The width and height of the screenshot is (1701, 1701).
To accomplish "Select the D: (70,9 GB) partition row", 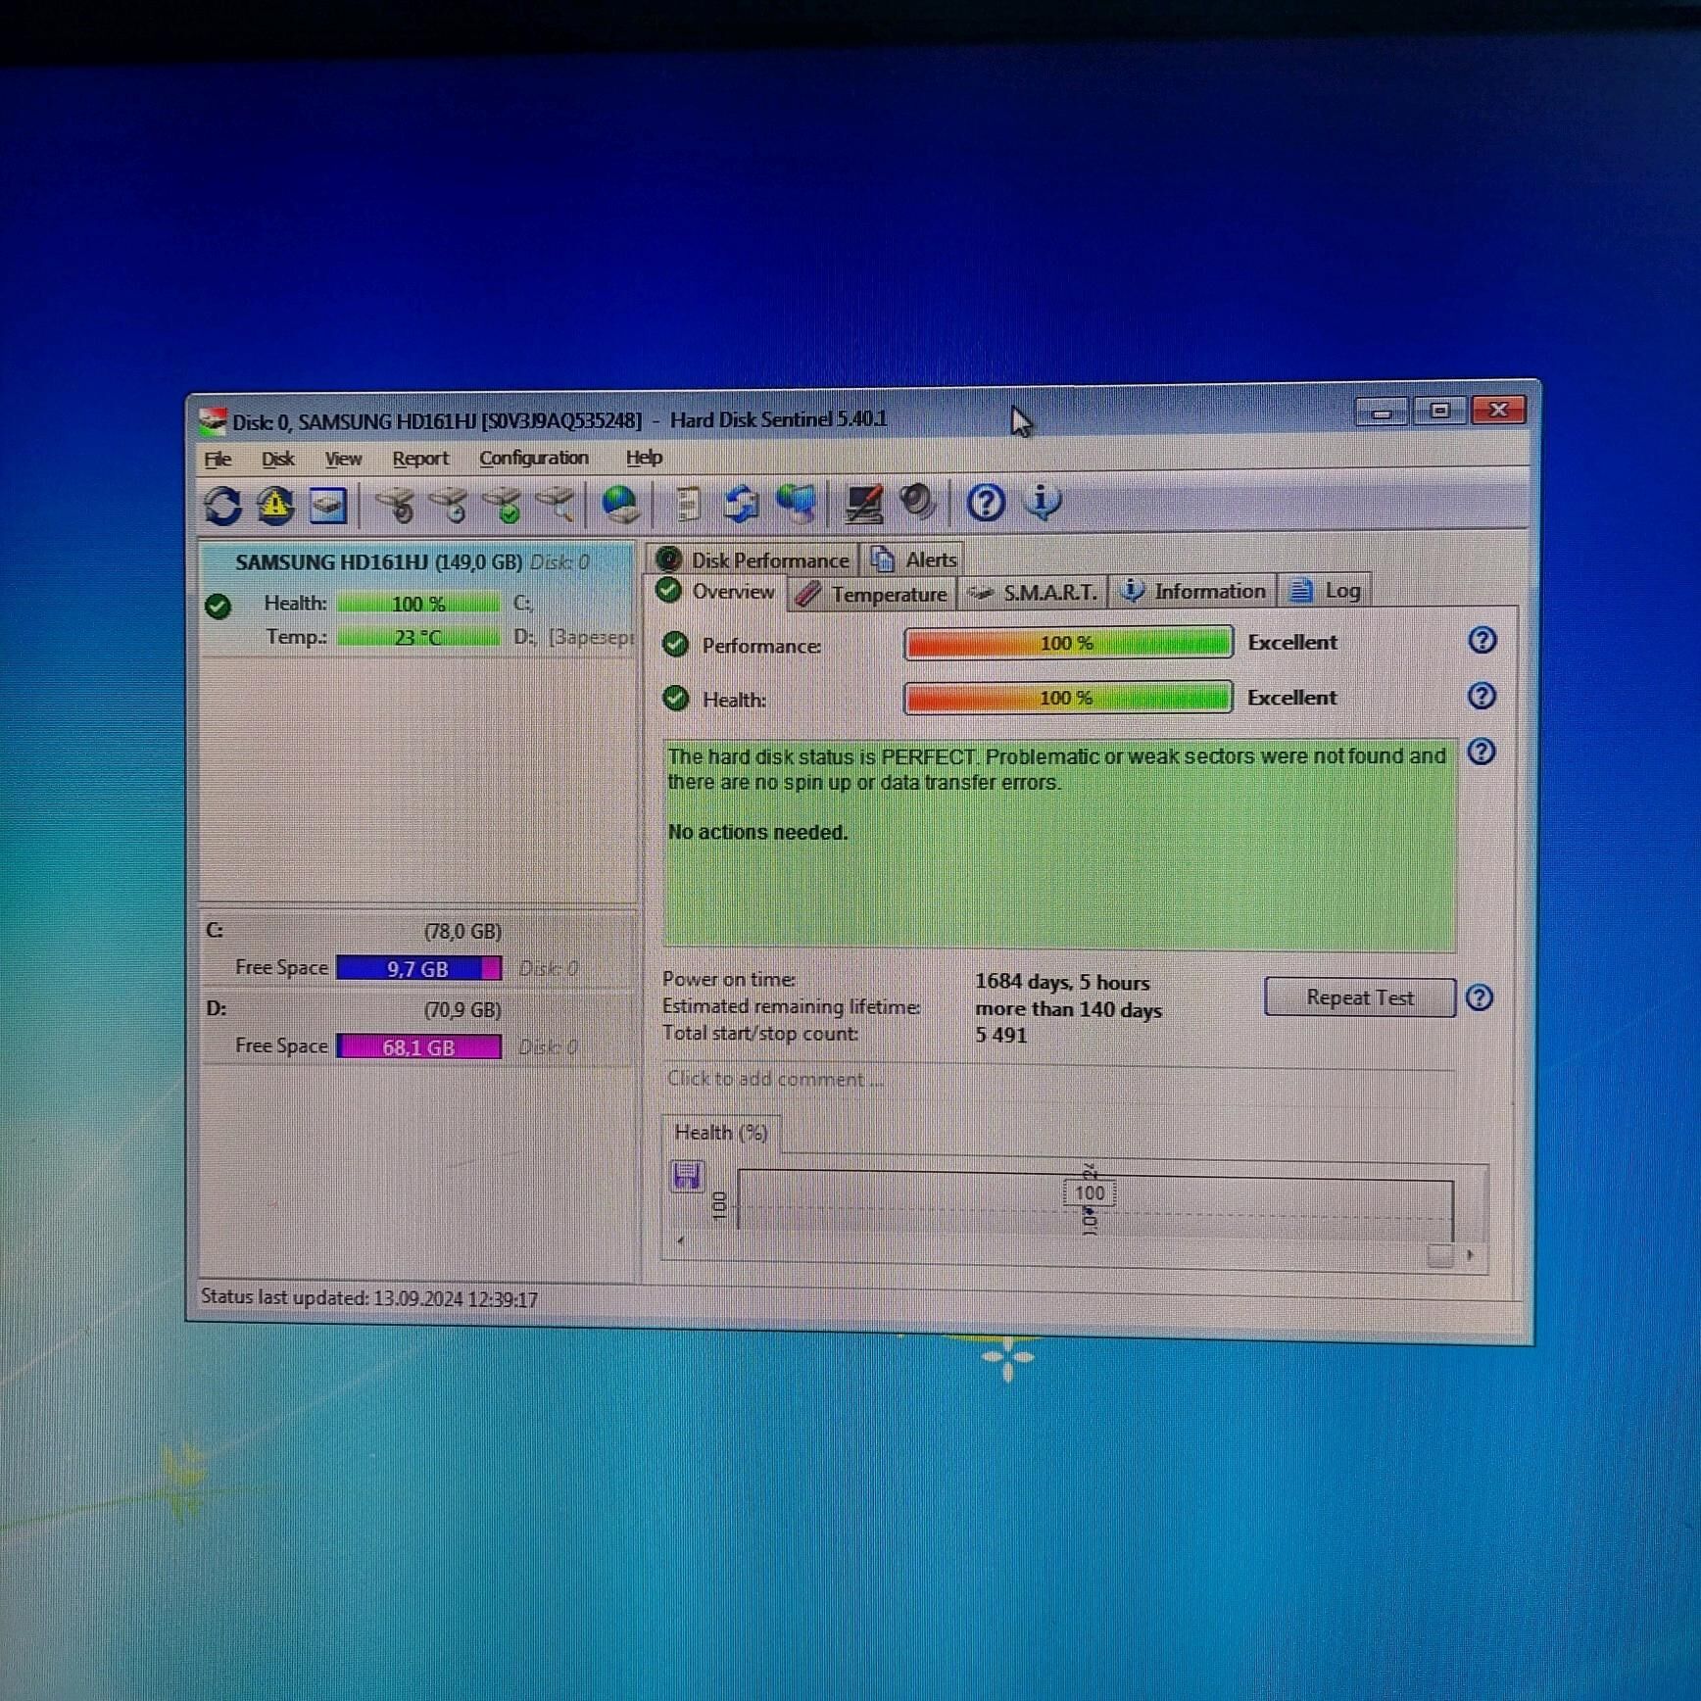I will (x=418, y=1028).
